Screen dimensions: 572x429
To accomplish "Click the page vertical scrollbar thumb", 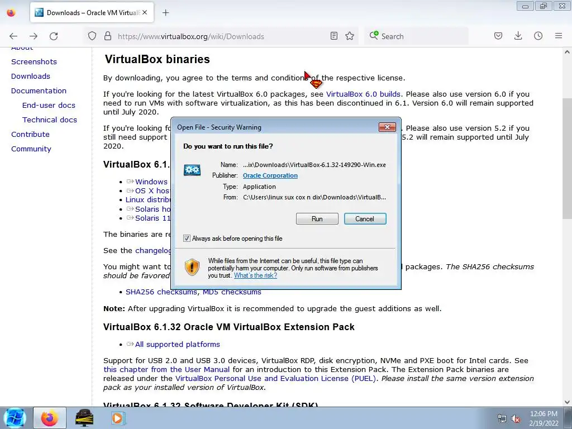I will coord(567,159).
